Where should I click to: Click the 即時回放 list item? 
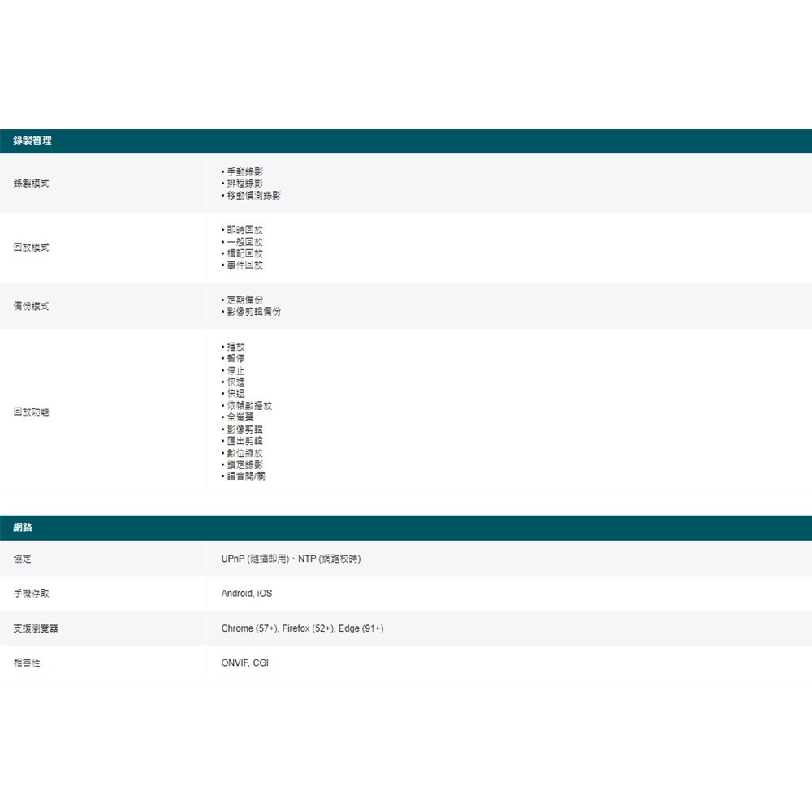[x=244, y=229]
